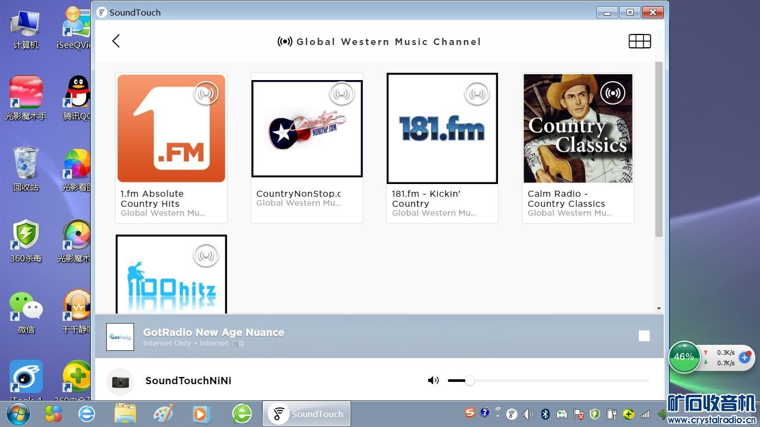Open the green 360 browser taskbar icon
The image size is (760, 427).
click(242, 414)
